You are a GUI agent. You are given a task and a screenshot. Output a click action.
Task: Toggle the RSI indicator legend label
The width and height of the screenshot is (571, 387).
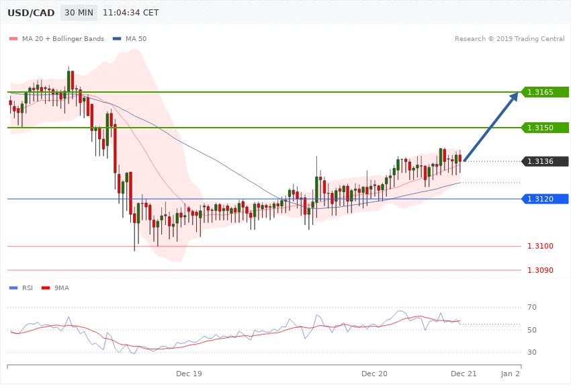28,288
